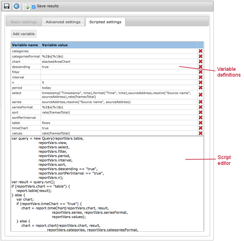
Task: Click the 'var query = new Query' line
Action: click(48, 139)
